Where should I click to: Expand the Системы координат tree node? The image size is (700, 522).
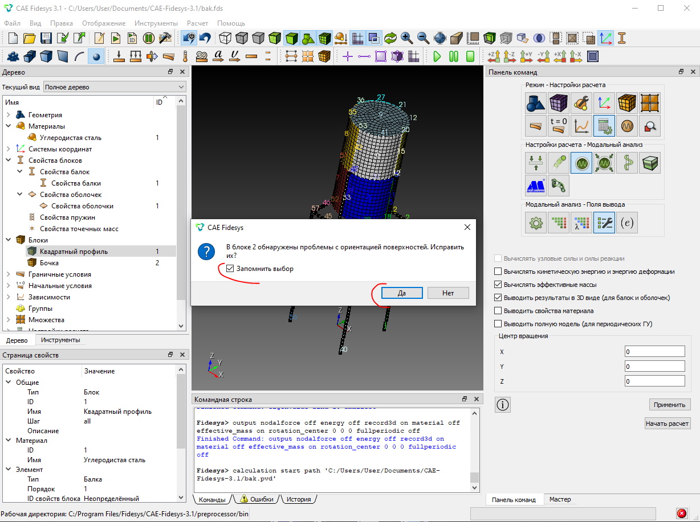coord(8,149)
